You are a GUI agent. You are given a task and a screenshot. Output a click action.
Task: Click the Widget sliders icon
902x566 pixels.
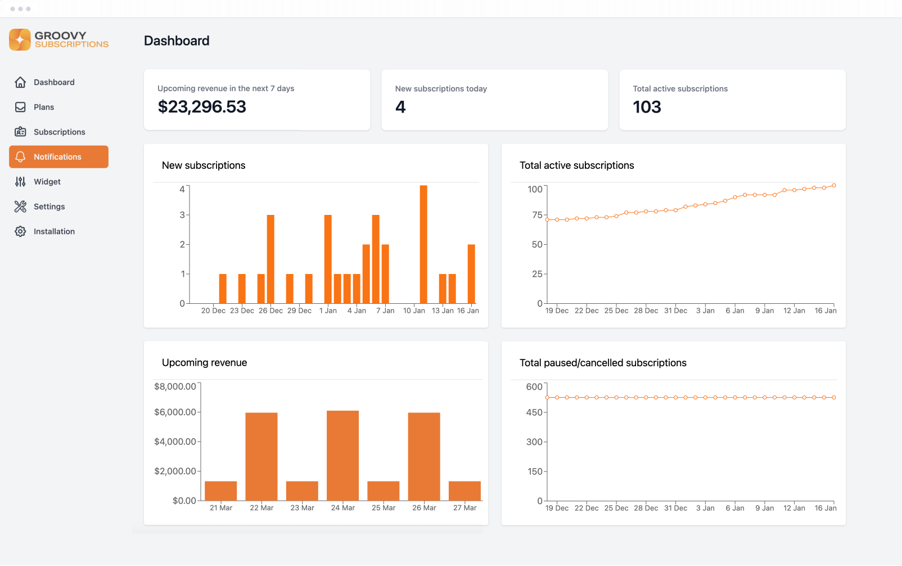tap(20, 182)
